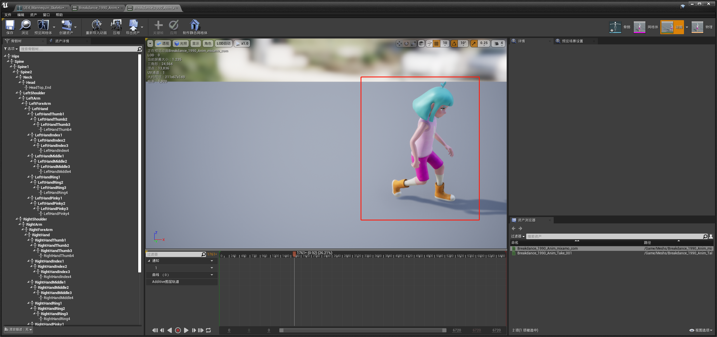Click the Show button in the viewport toolbar

[195, 44]
